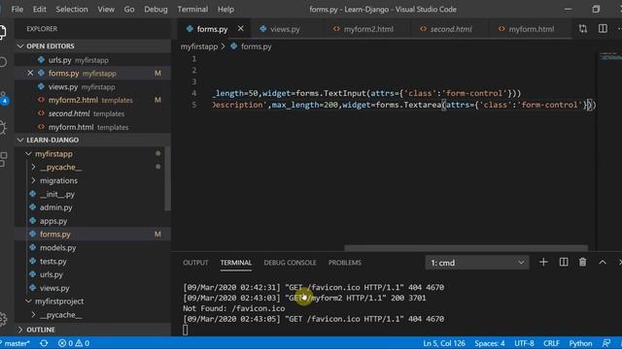
Task: Open apps.py in the file tree
Action: 53,221
